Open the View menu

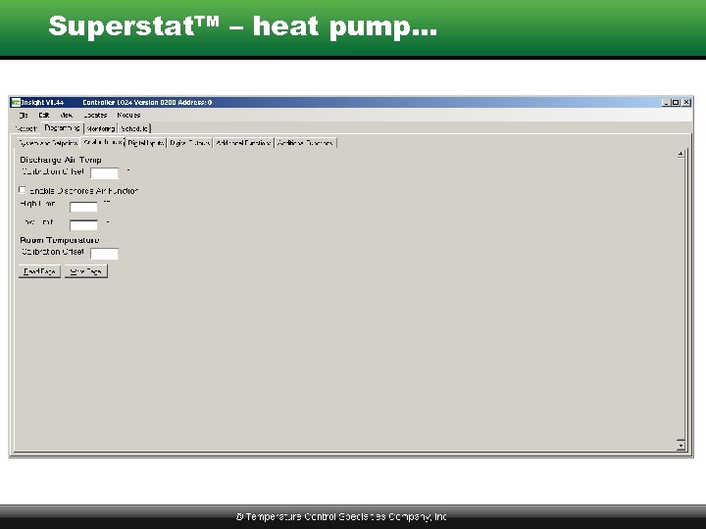(67, 116)
